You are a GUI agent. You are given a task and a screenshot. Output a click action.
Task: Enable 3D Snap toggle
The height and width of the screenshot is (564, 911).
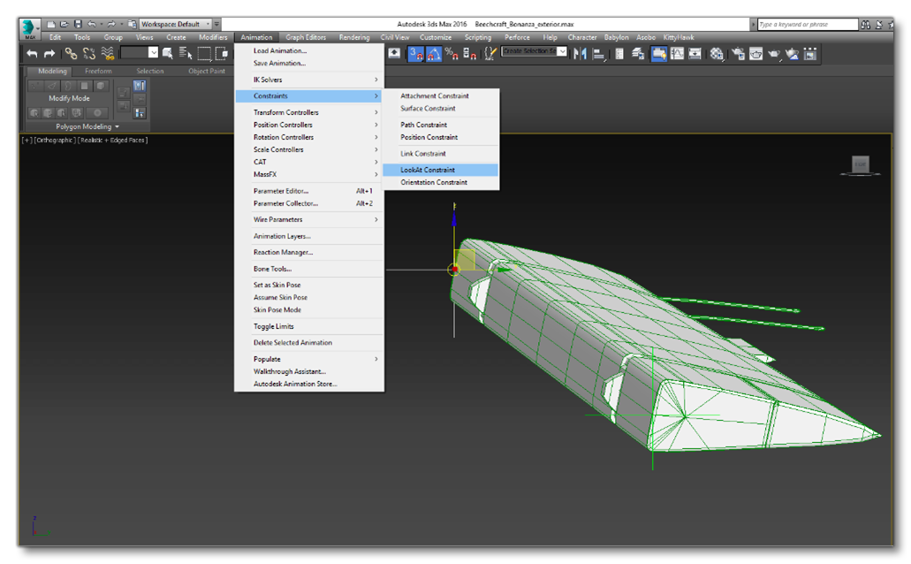coord(414,54)
